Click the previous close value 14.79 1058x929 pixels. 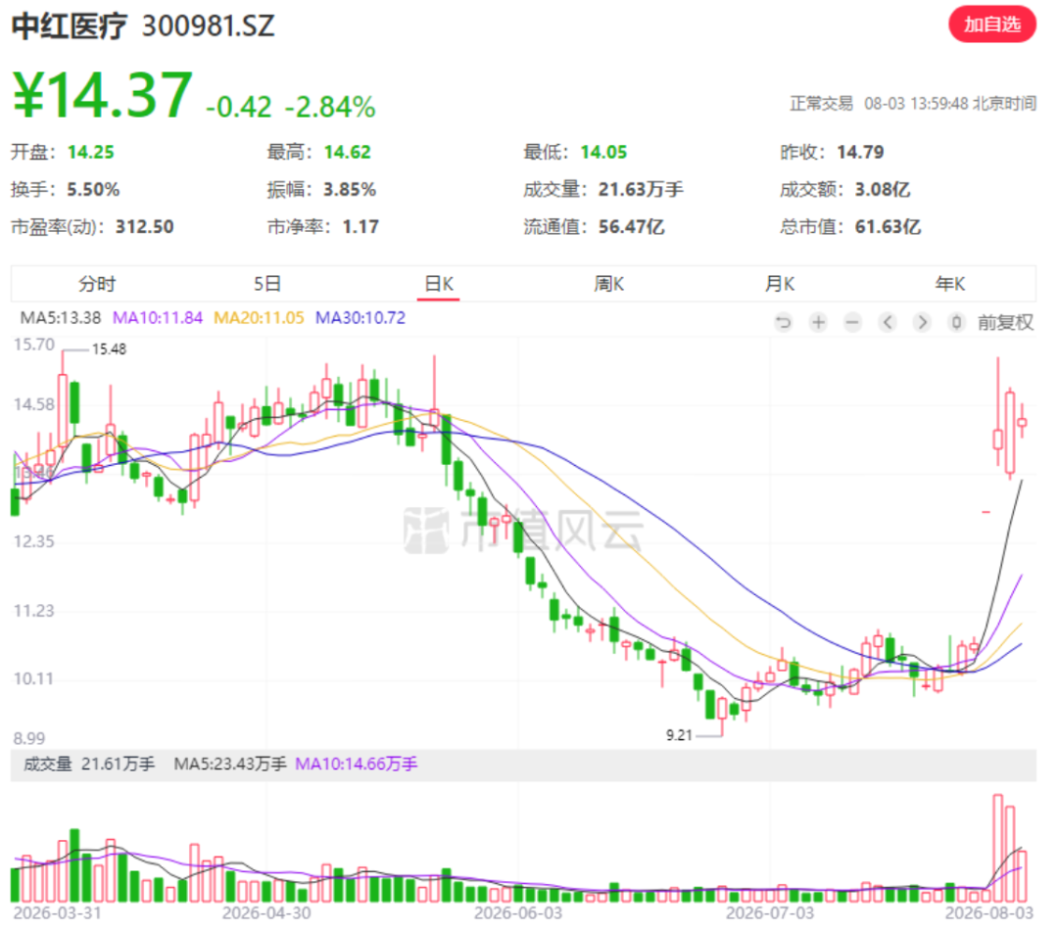coord(860,152)
